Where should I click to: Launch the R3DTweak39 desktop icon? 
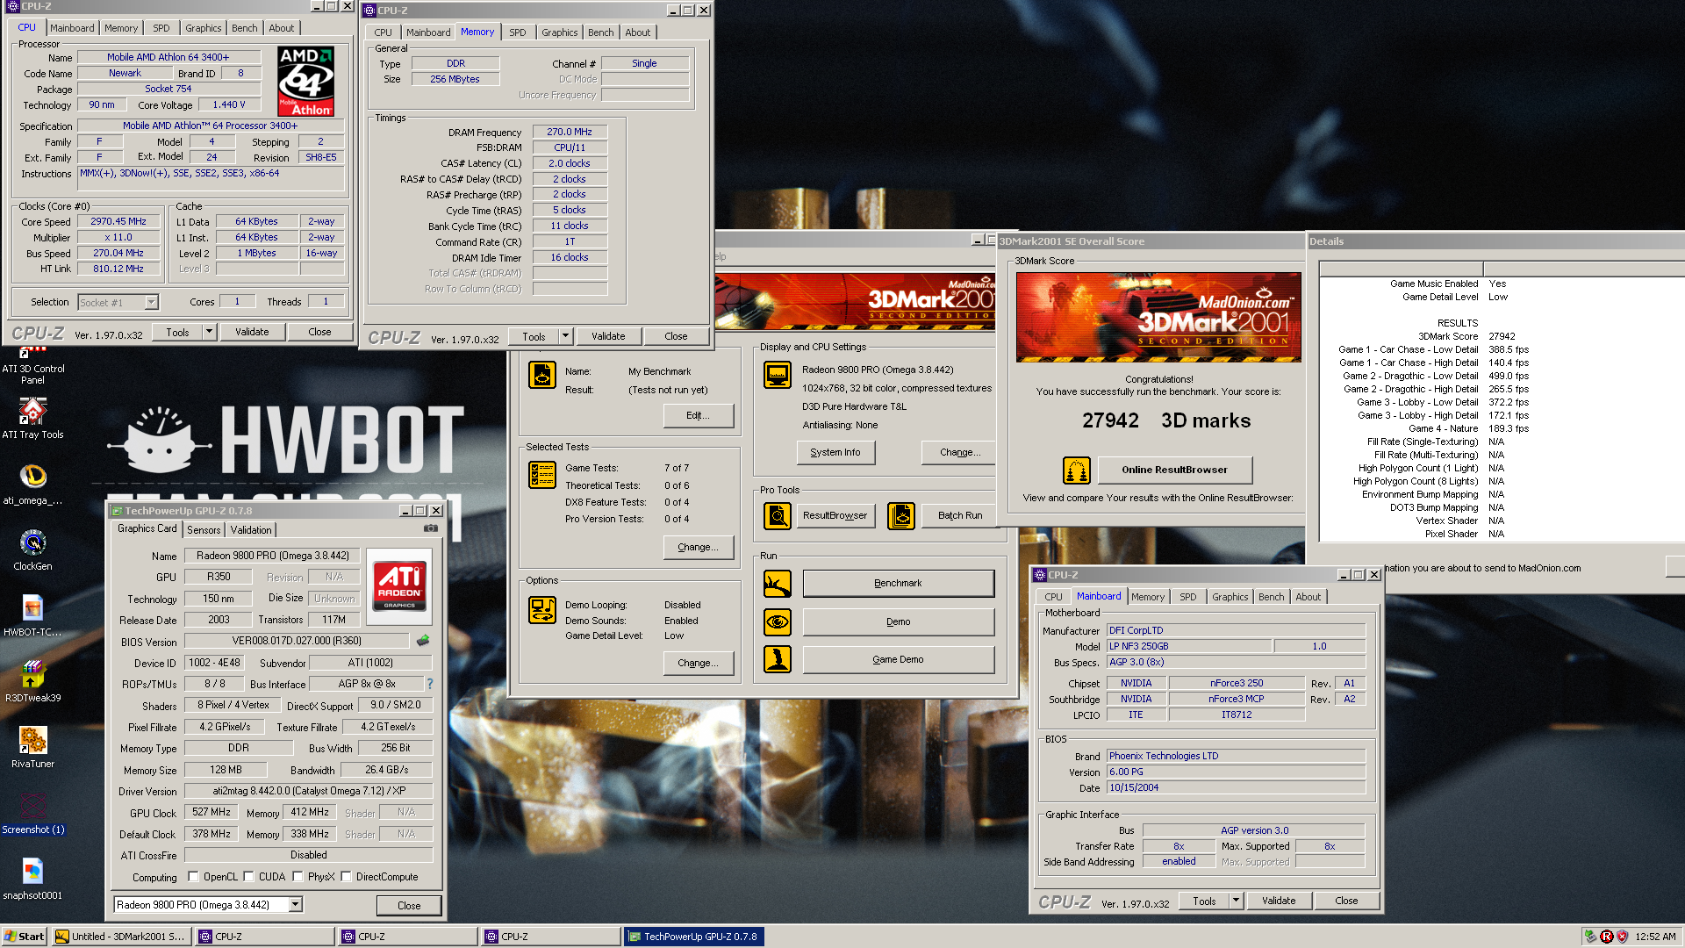pyautogui.click(x=32, y=682)
